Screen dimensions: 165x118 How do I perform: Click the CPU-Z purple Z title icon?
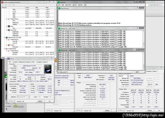click(9, 59)
